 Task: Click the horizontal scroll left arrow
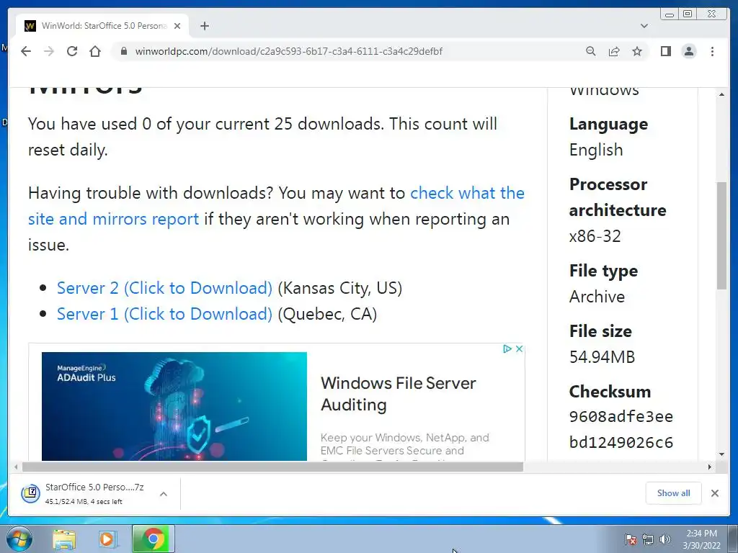pyautogui.click(x=16, y=467)
